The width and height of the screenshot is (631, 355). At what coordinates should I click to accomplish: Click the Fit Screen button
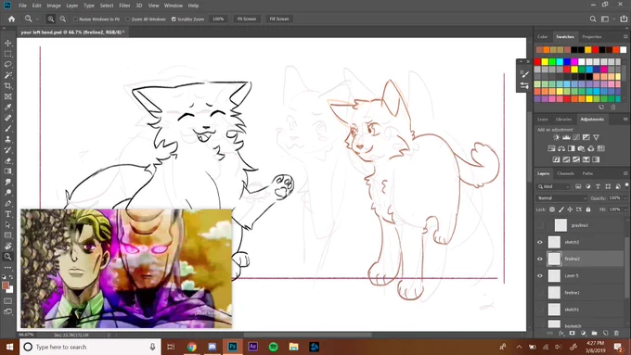[x=247, y=19]
